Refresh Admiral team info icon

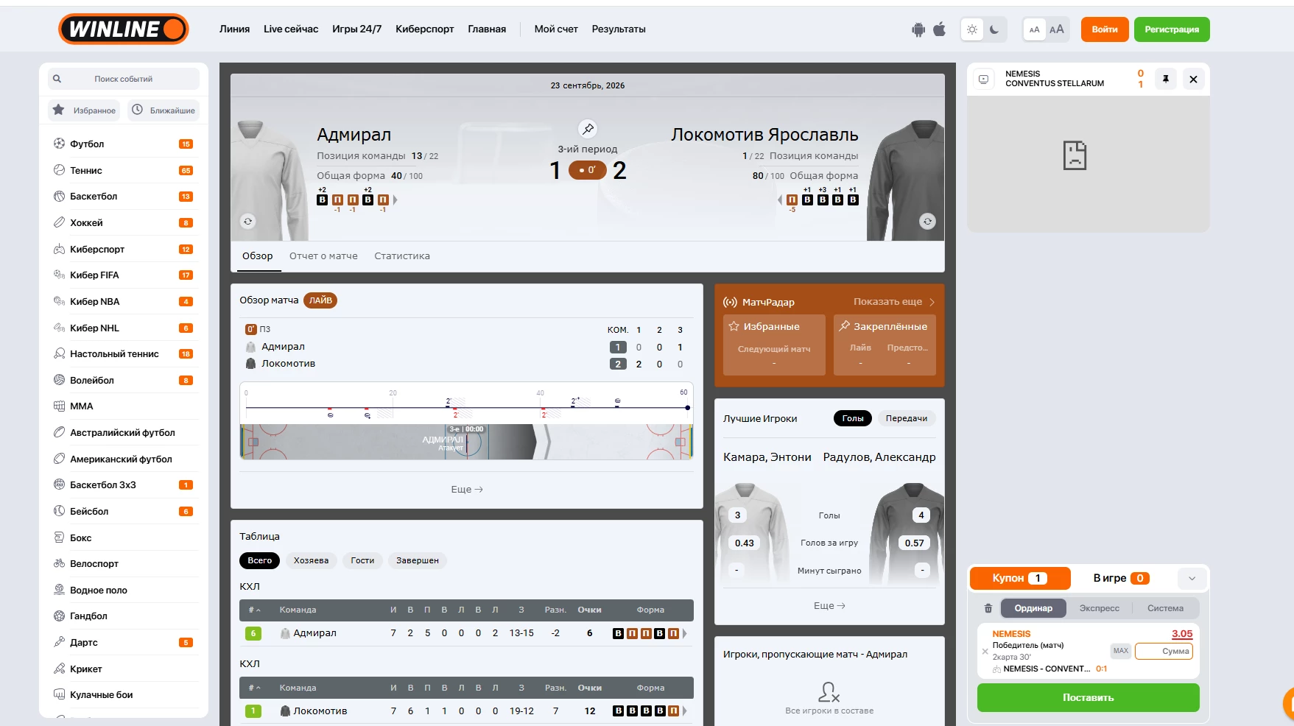[248, 221]
